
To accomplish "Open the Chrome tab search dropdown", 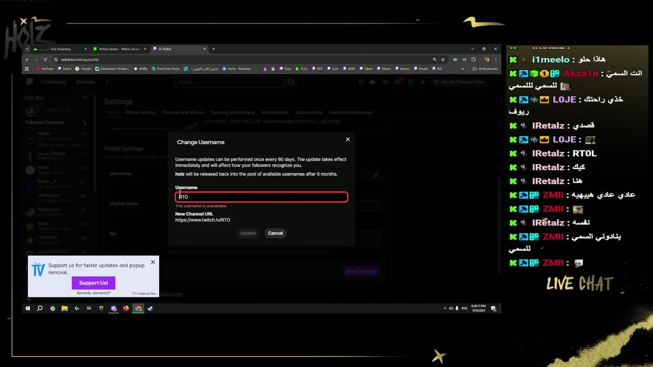I will point(27,49).
